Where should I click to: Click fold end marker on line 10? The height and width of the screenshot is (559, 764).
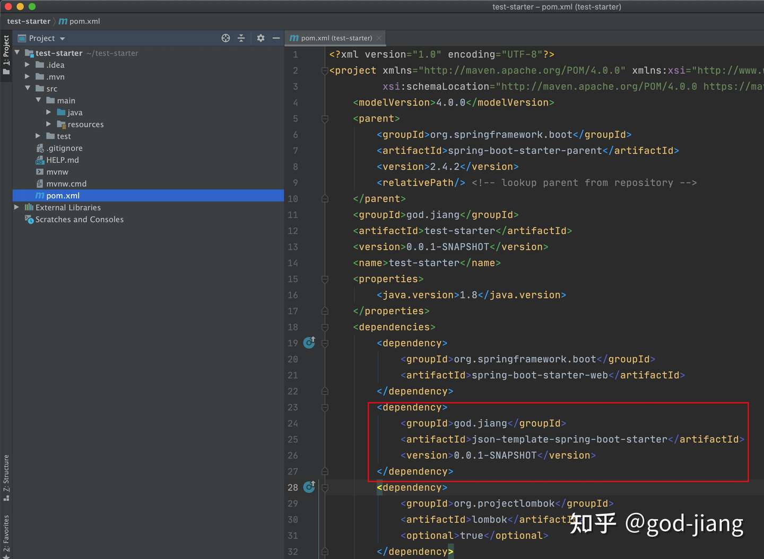325,199
